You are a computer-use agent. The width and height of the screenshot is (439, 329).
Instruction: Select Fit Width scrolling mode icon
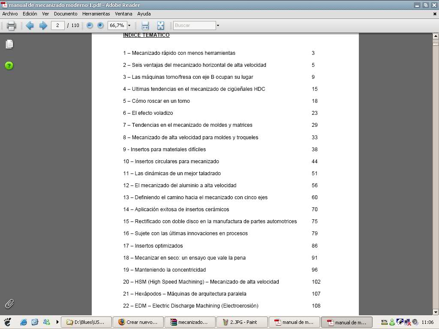pyautogui.click(x=145, y=25)
